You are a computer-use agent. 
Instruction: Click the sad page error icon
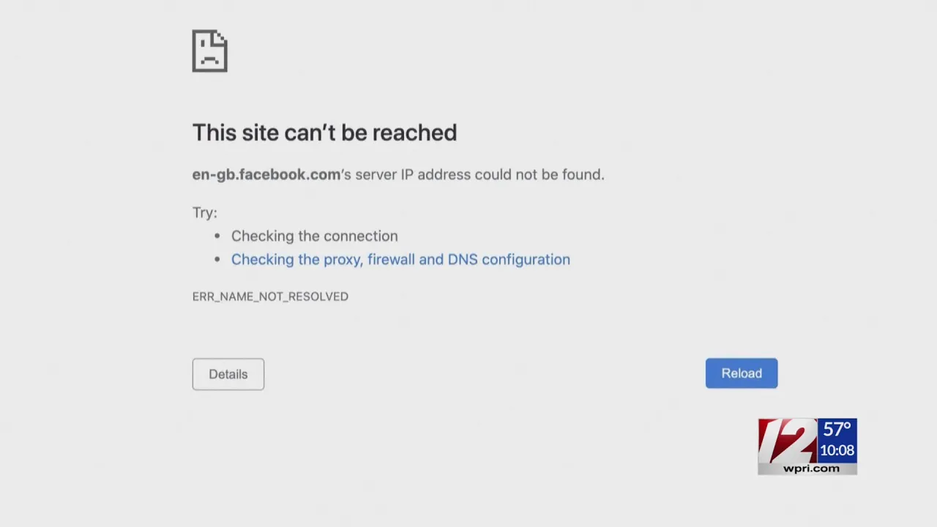click(210, 51)
